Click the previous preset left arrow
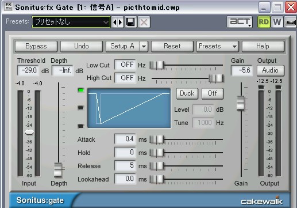This screenshot has width=297, height=208. pyautogui.click(x=114, y=22)
